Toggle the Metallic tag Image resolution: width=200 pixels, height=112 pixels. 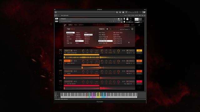[x=87, y=39]
